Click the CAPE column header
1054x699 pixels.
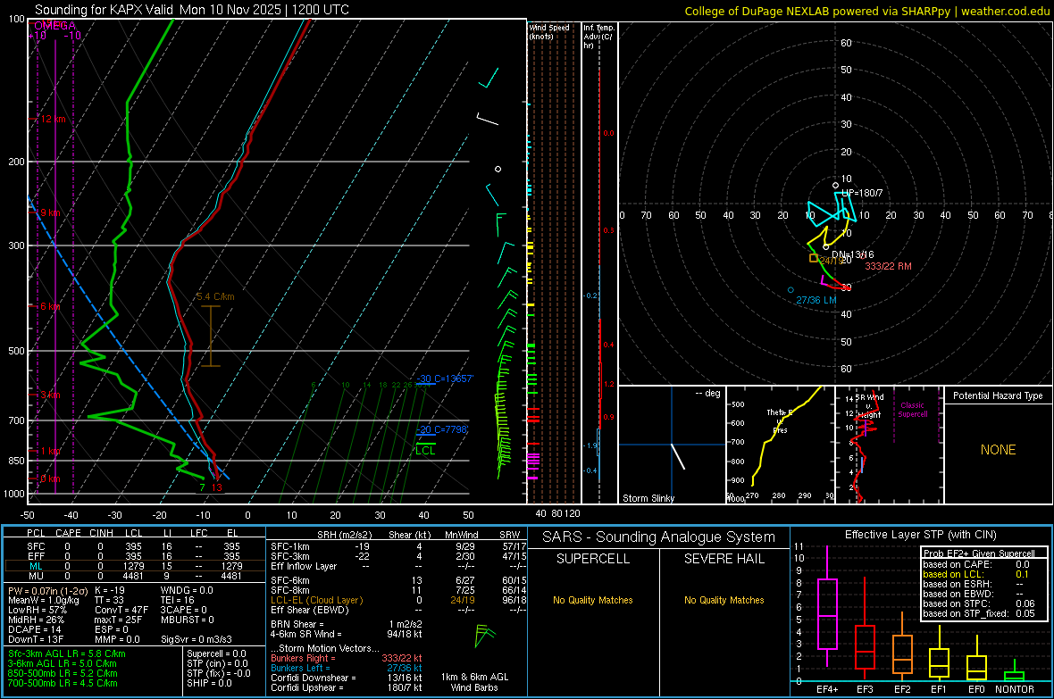(68, 533)
